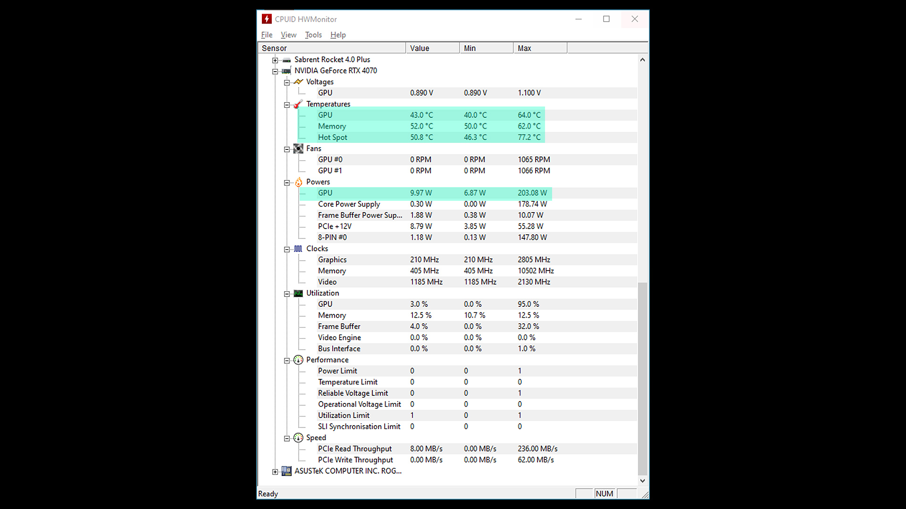Click the Voltages lightning icon
The height and width of the screenshot is (509, 906).
(298, 82)
